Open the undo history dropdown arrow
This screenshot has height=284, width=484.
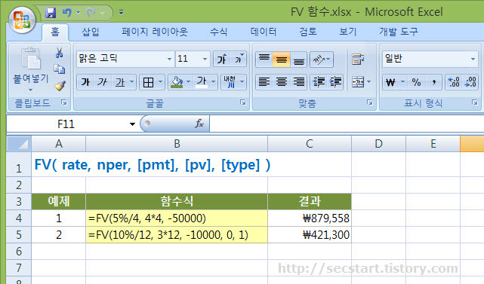[x=78, y=13]
